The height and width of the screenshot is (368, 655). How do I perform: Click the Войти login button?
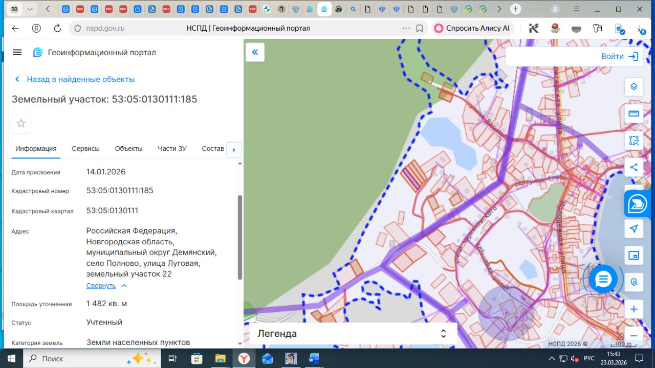click(x=619, y=56)
